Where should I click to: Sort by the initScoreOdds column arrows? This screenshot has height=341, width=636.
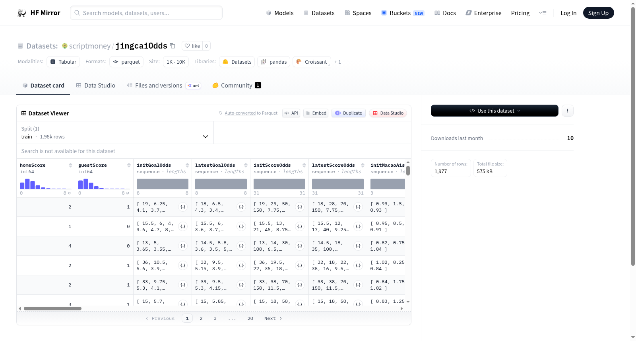pos(304,165)
